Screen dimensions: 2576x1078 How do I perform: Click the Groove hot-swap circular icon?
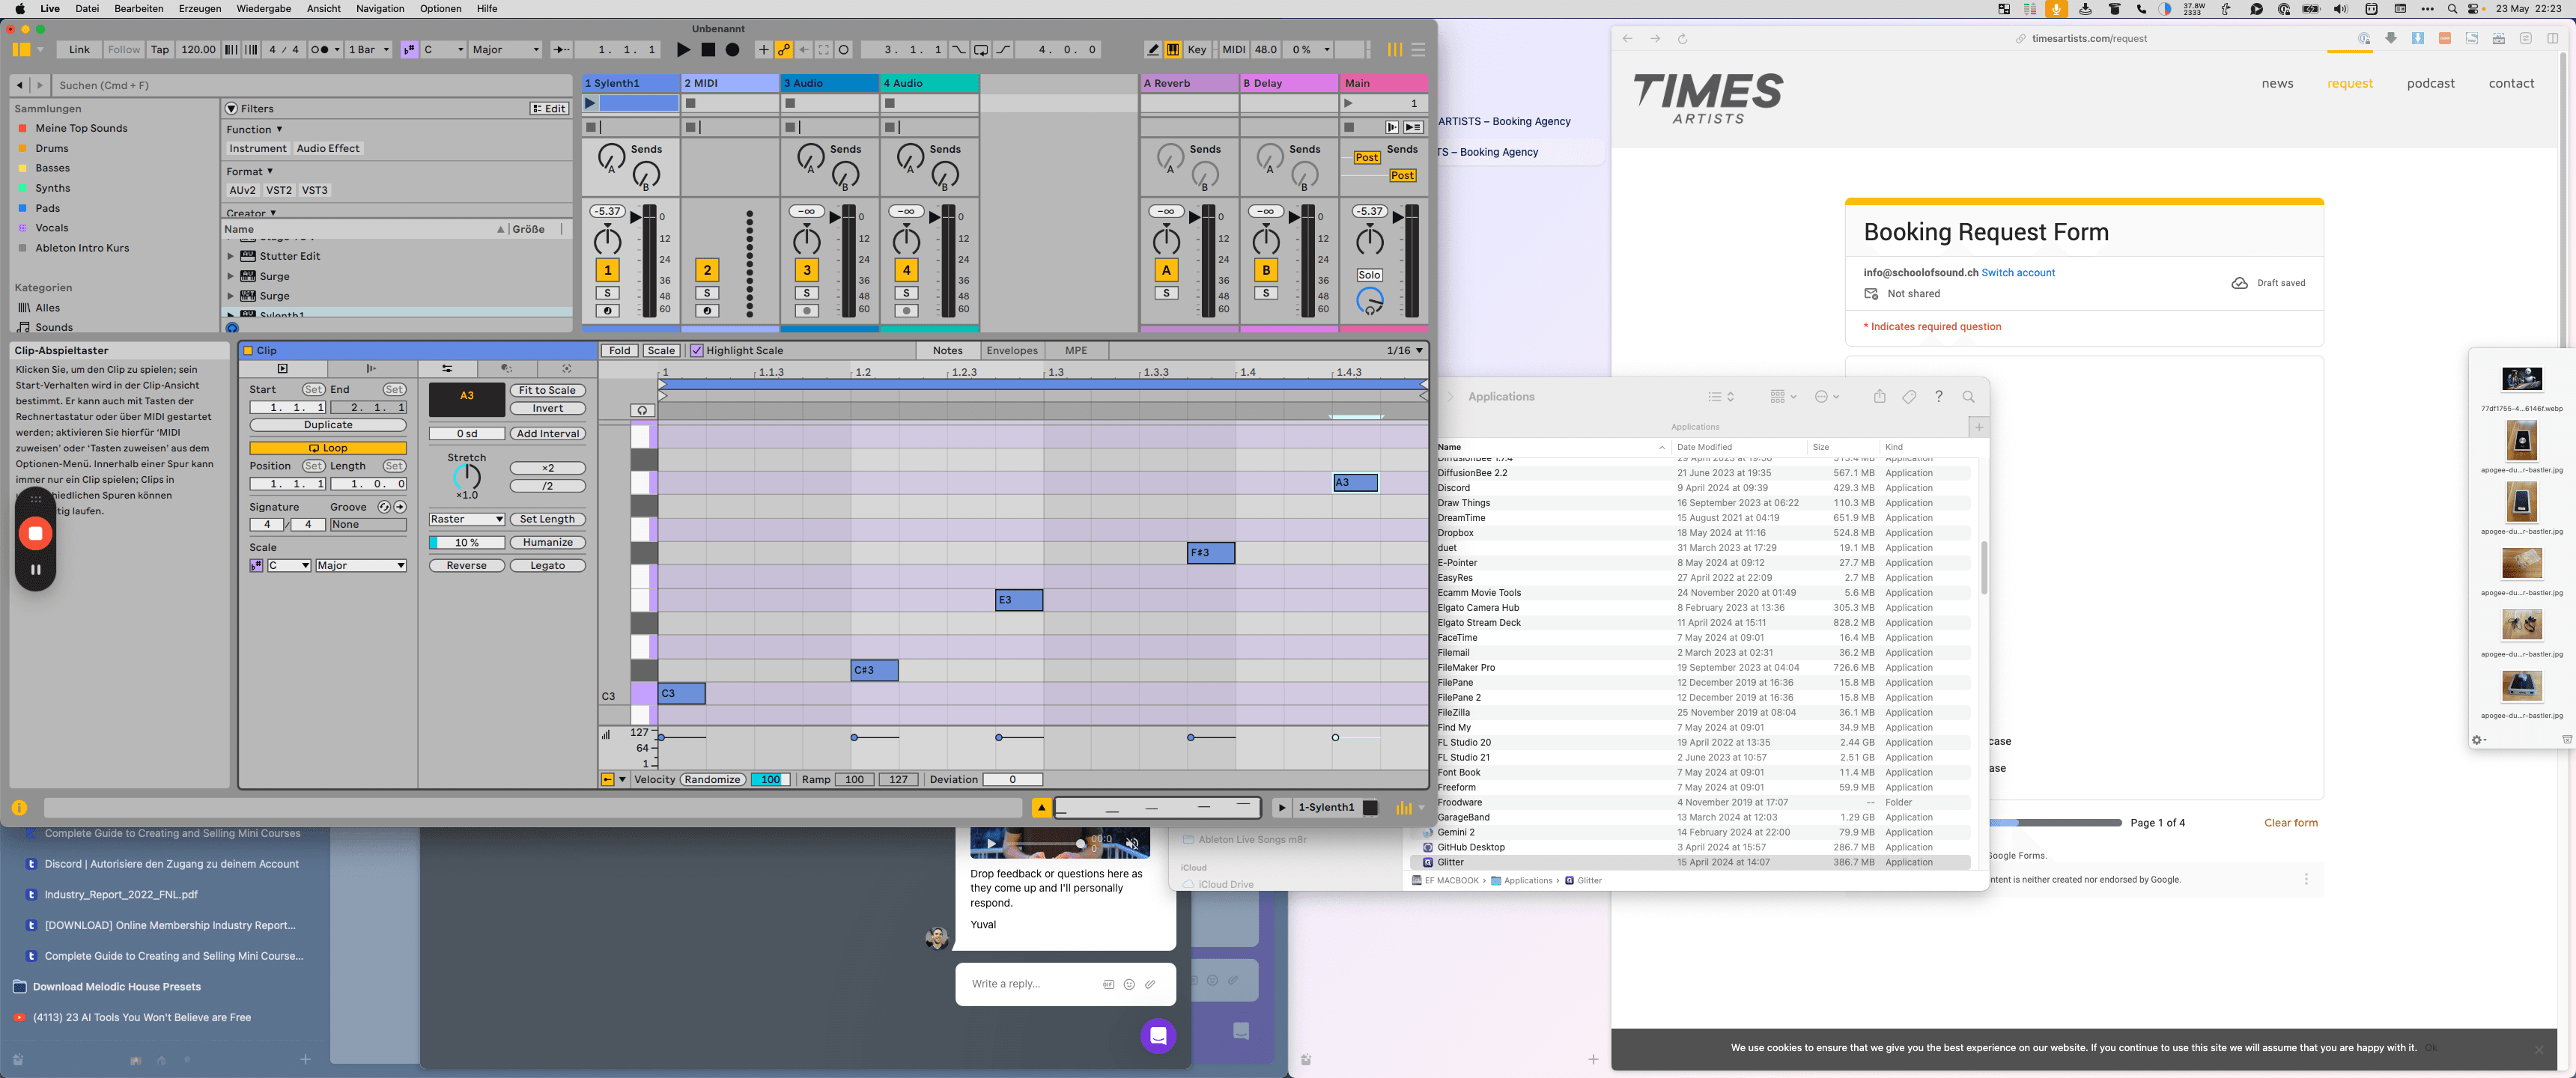point(384,507)
